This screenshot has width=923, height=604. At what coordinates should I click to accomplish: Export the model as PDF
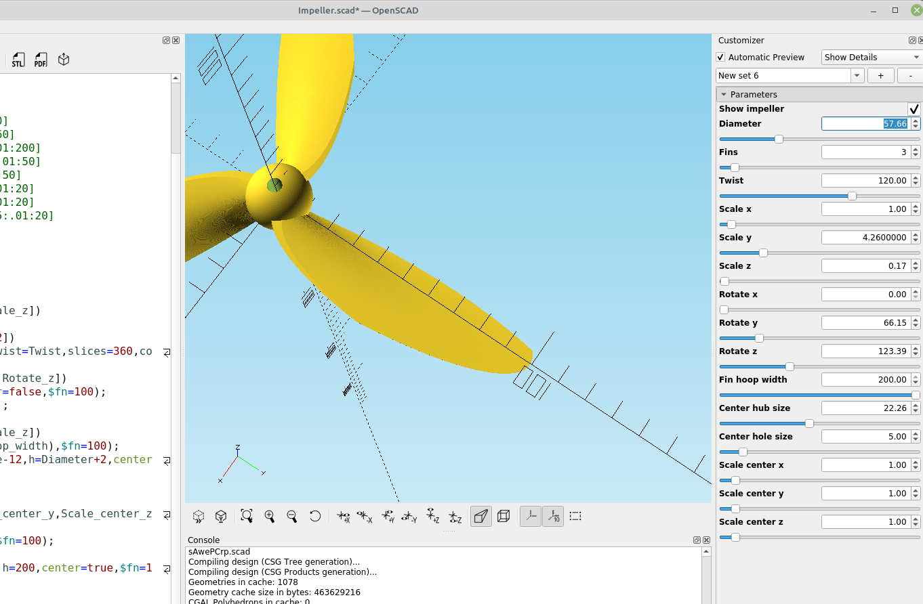pos(40,60)
